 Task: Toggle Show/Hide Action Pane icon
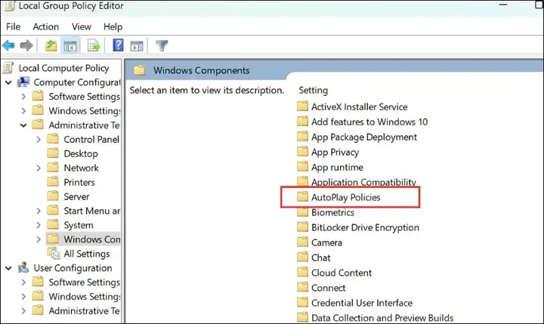click(x=137, y=46)
